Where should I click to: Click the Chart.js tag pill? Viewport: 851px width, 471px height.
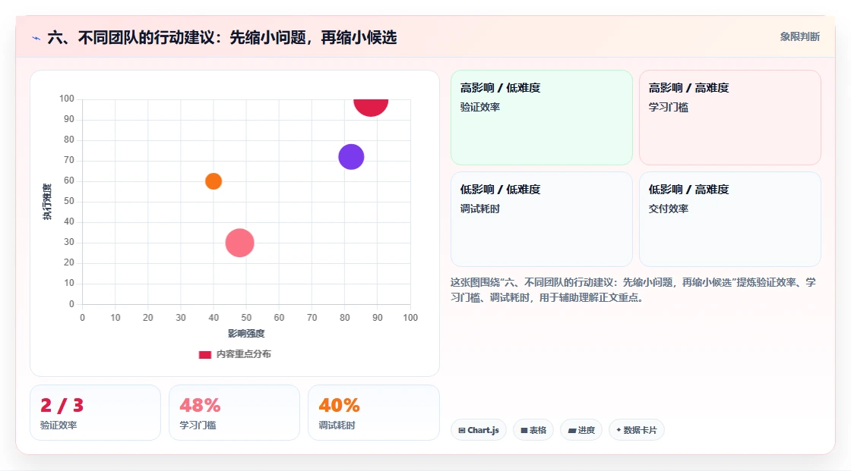478,430
